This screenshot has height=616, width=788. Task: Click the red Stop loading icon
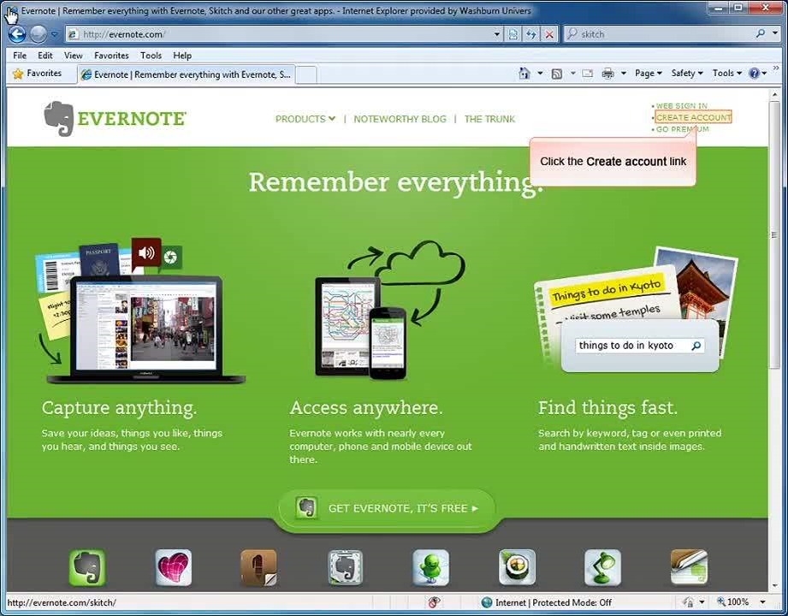click(x=549, y=34)
